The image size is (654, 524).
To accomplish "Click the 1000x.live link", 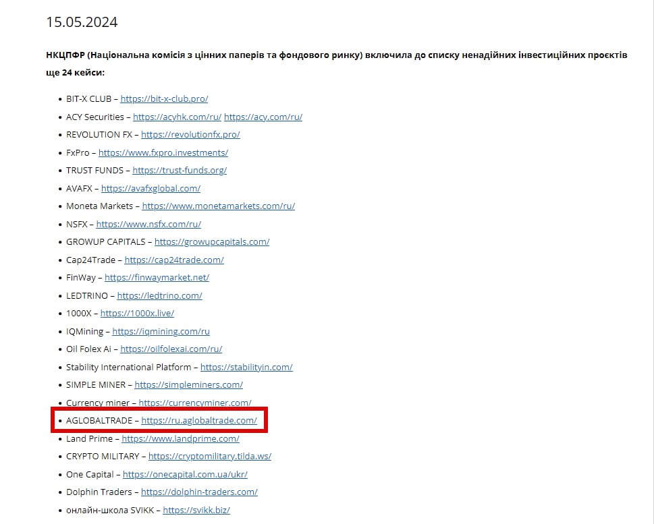I will [137, 313].
